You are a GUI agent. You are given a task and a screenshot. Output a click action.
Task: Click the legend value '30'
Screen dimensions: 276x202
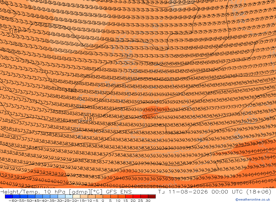click(x=148, y=201)
